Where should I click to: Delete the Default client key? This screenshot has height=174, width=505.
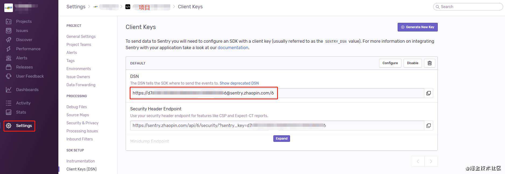tap(430, 63)
